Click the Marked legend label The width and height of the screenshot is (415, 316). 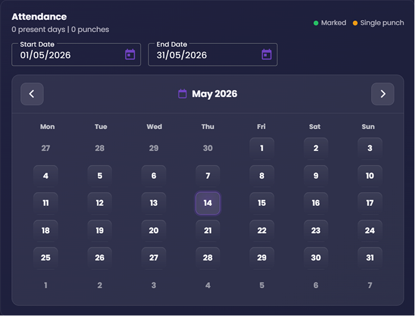(334, 23)
